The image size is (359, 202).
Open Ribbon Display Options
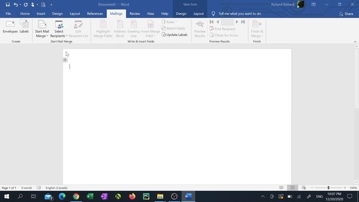314,4
